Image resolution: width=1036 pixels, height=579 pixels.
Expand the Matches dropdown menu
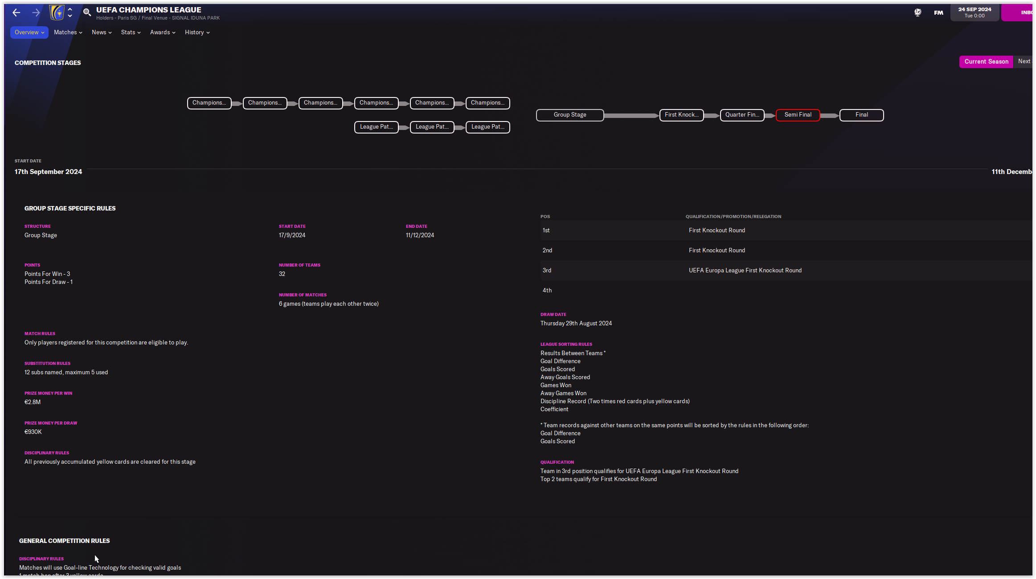68,32
